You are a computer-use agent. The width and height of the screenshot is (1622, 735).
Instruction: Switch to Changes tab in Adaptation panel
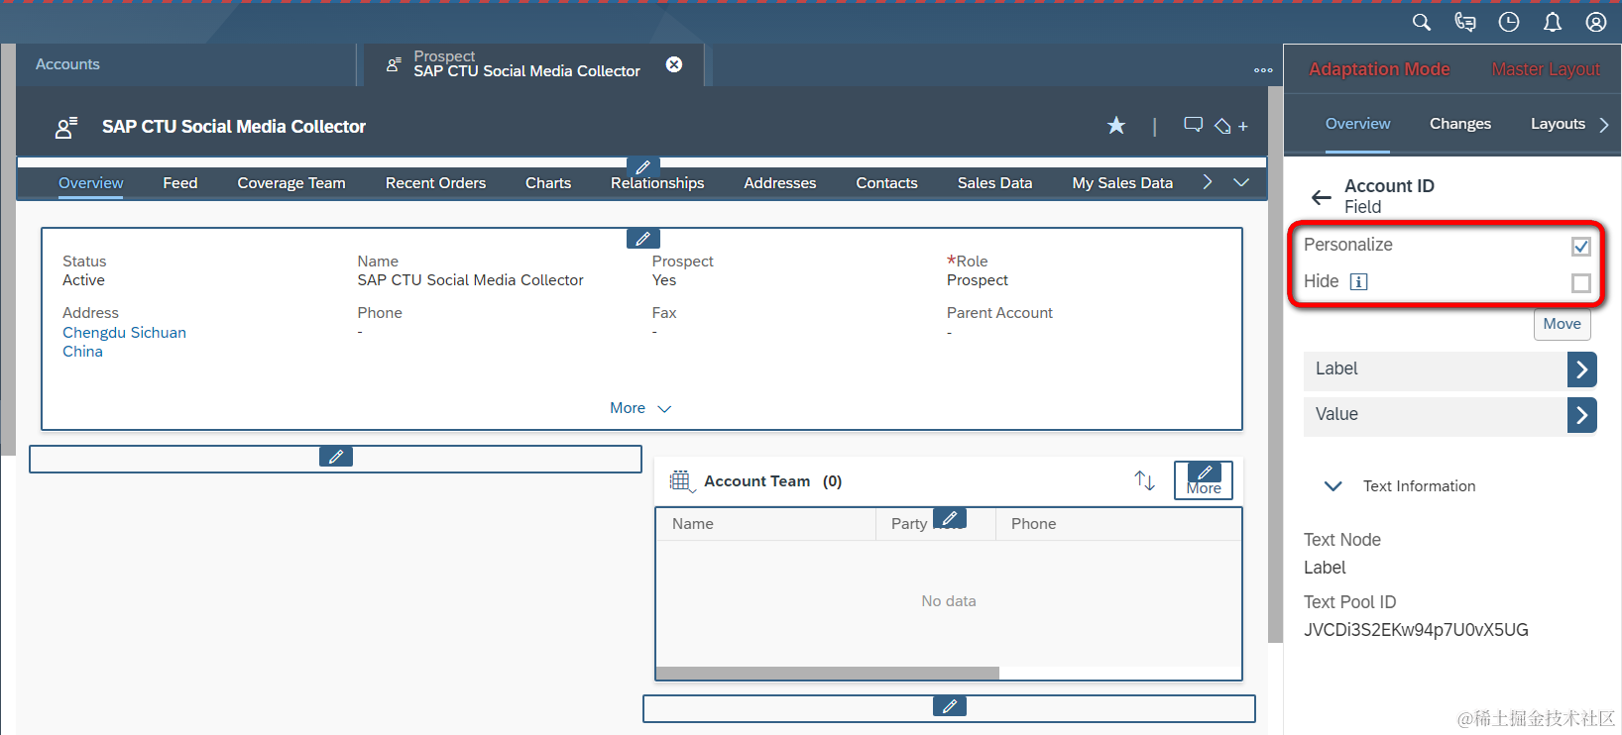pyautogui.click(x=1460, y=124)
